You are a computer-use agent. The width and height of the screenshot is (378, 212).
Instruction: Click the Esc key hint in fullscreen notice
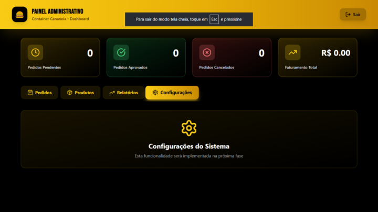tap(214, 19)
